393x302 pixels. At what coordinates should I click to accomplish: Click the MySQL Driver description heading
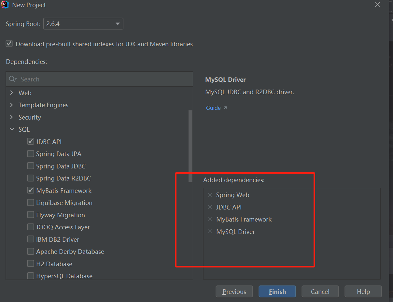click(x=225, y=79)
